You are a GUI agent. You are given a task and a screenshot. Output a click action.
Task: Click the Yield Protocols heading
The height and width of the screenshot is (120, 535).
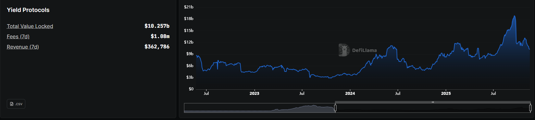tap(28, 10)
